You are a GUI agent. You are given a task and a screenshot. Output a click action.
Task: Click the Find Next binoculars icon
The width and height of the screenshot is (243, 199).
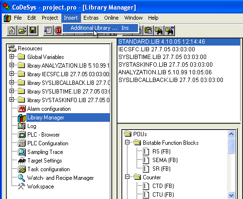point(170,30)
